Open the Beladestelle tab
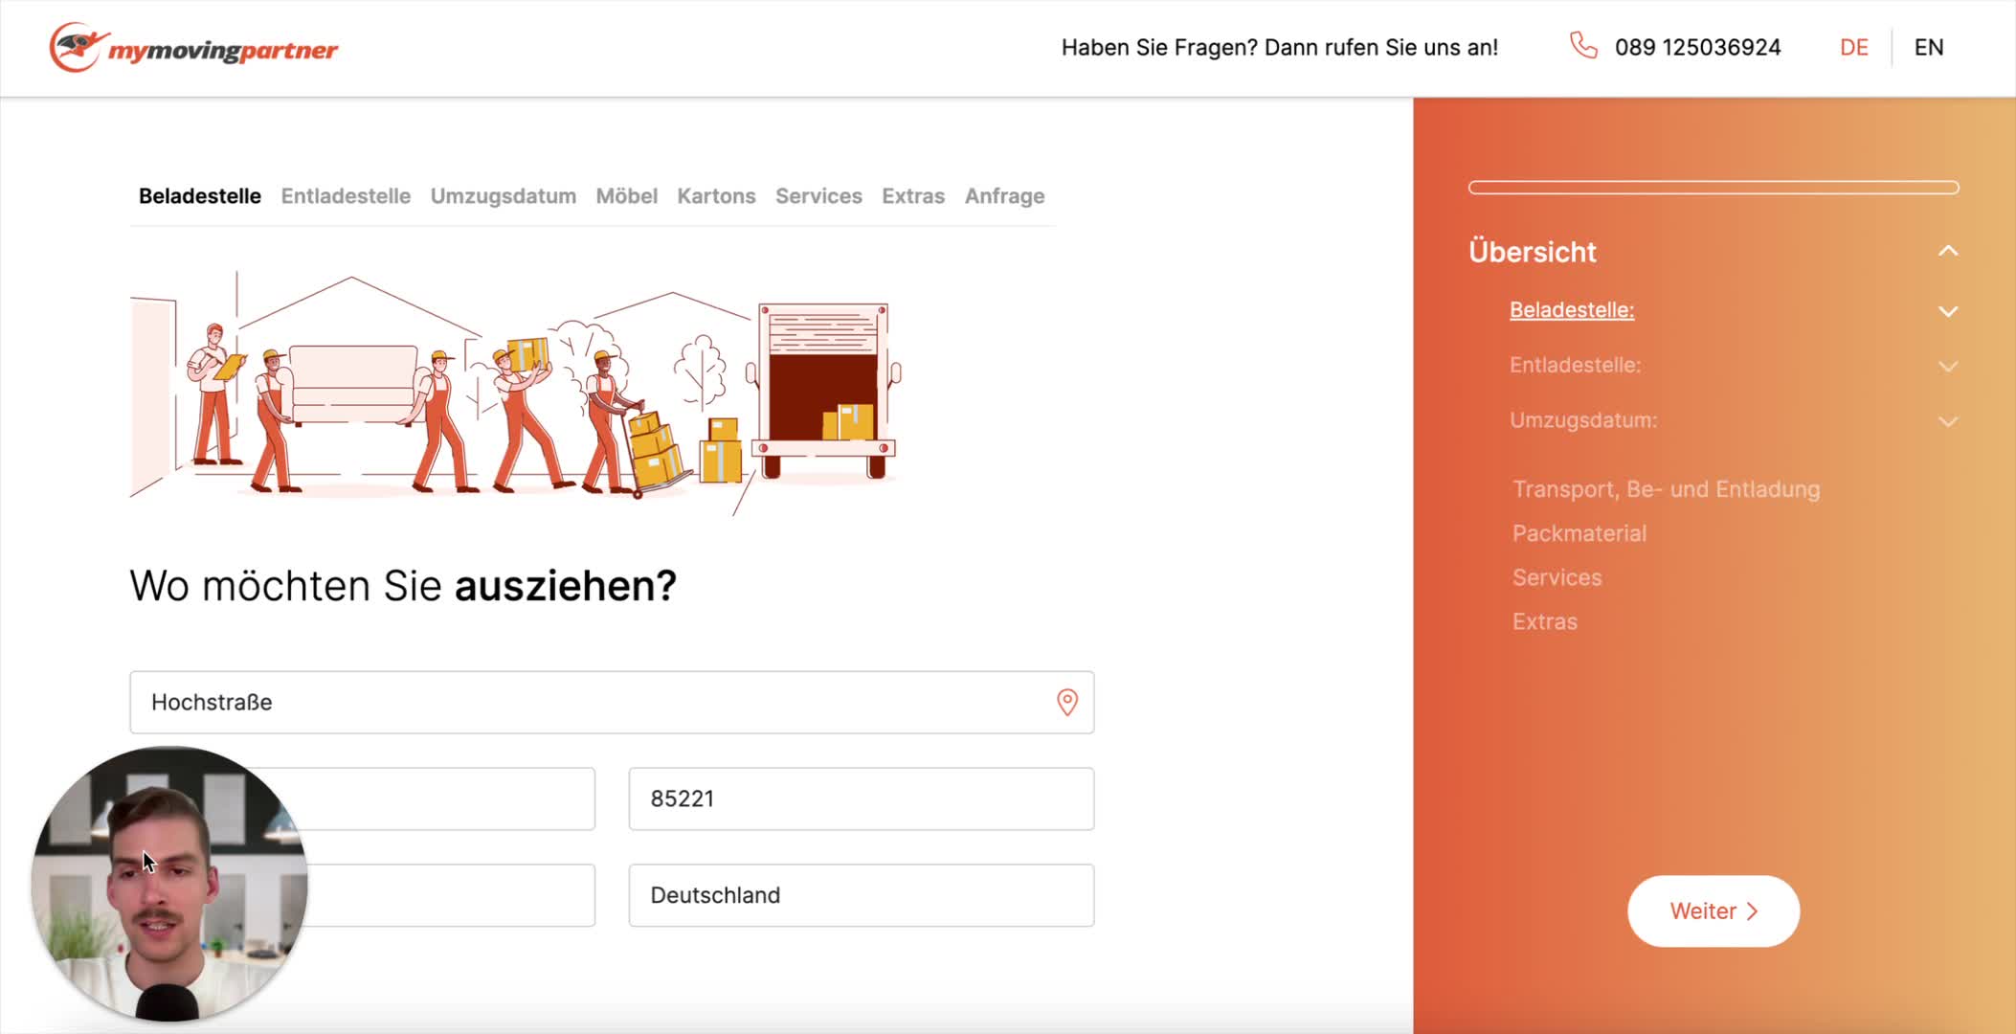Viewport: 2016px width, 1034px height. click(x=200, y=196)
